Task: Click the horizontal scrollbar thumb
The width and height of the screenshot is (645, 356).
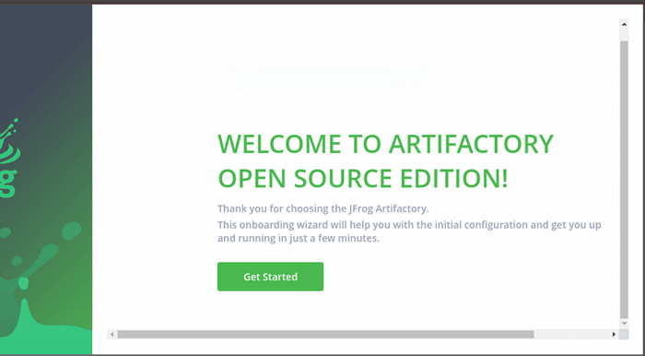Action: click(x=325, y=334)
